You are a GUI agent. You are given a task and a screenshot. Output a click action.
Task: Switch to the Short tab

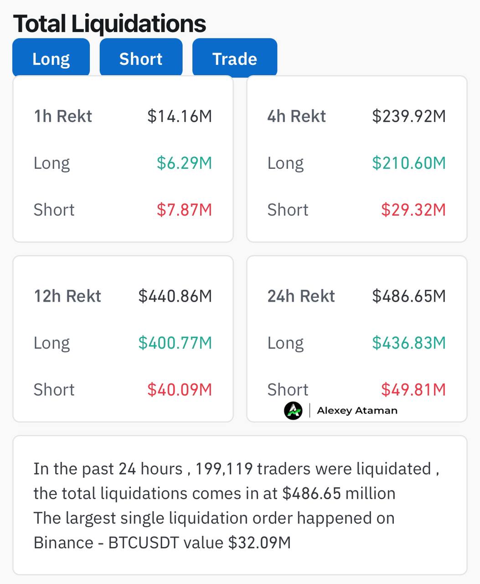pos(141,57)
